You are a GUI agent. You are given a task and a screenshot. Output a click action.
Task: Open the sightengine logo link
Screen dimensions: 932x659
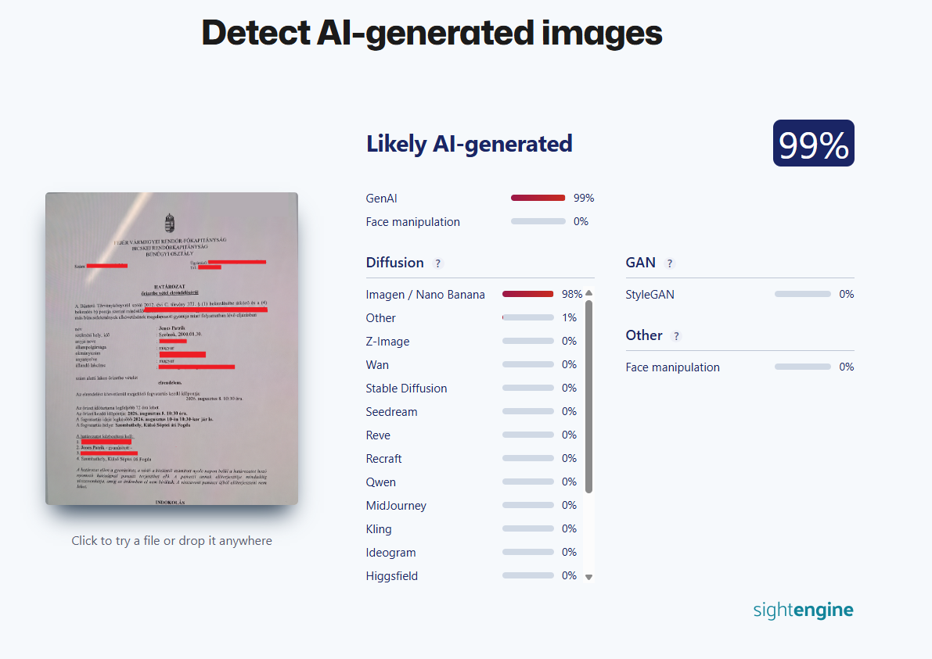(803, 610)
